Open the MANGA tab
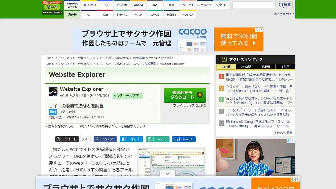 tap(188, 14)
